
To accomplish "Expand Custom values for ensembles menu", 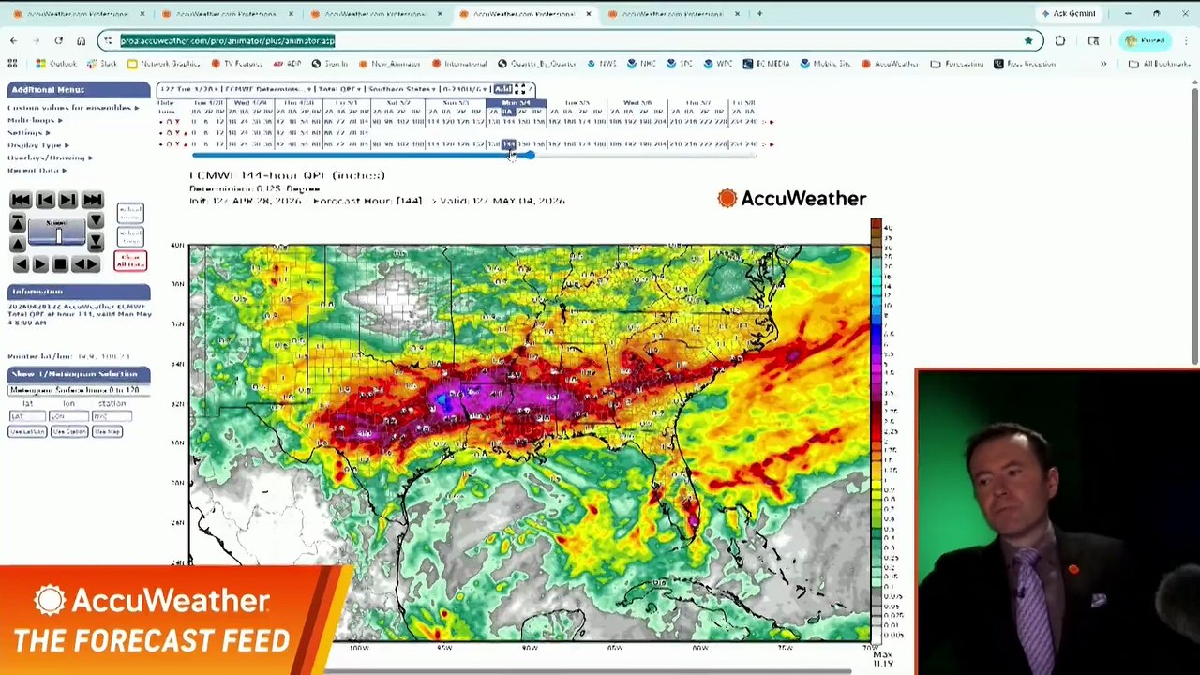I will click(x=73, y=108).
